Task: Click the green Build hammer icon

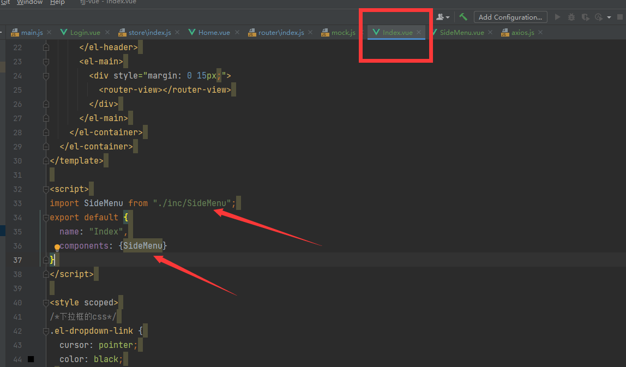Action: 463,17
